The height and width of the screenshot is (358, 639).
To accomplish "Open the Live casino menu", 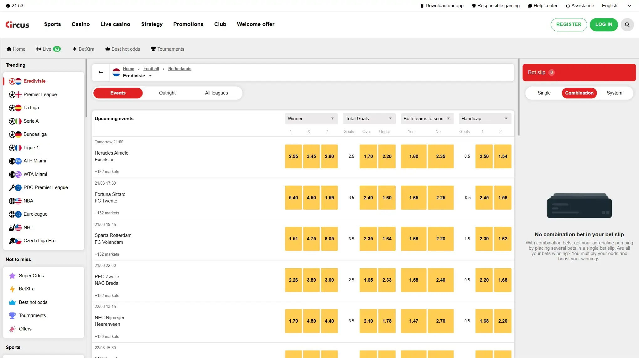I will (x=115, y=24).
